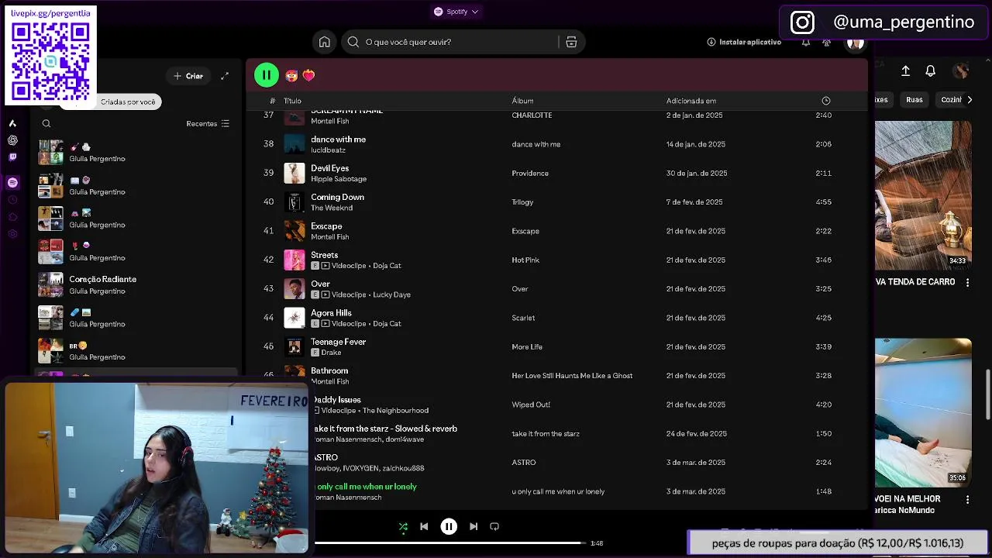992x558 pixels.
Task: Sort by the Título column header
Action: [x=292, y=101]
